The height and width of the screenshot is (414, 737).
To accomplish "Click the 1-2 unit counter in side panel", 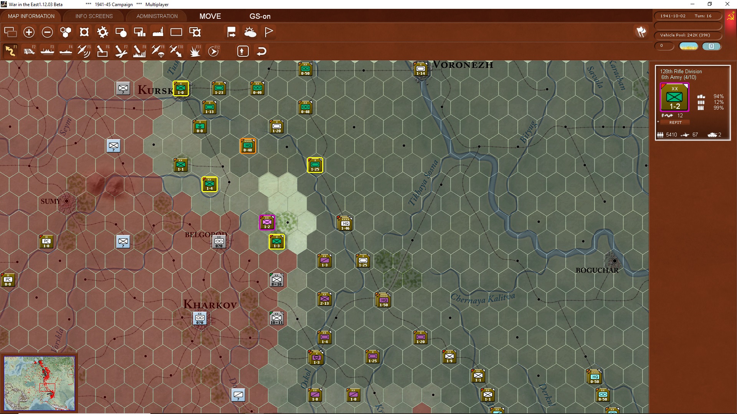I will pyautogui.click(x=675, y=97).
